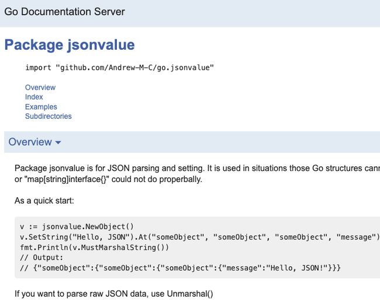Click the fmt.Println(v.MustMarshalString()) code line
380x305 pixels.
click(x=94, y=247)
